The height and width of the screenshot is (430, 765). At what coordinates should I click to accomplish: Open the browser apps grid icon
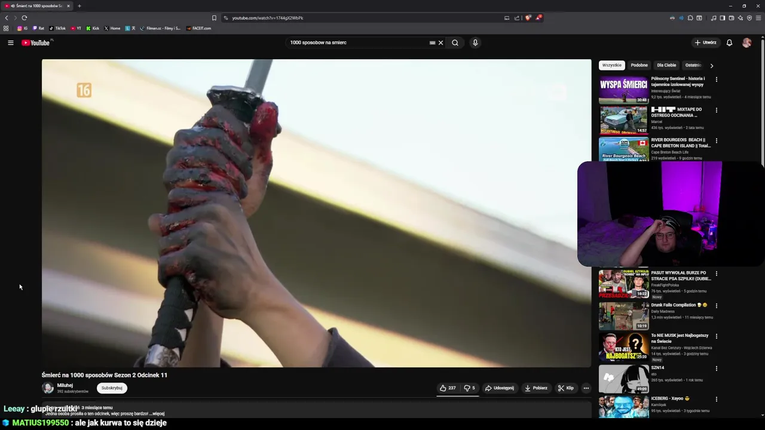6,28
